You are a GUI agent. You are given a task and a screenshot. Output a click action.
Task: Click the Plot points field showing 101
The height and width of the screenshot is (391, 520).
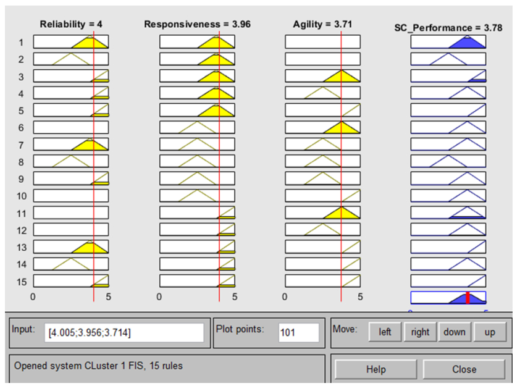click(298, 333)
